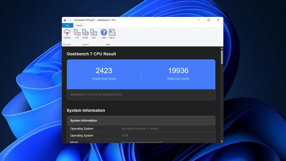
Task: Click the scroll up arrow
Action: (x=222, y=48)
